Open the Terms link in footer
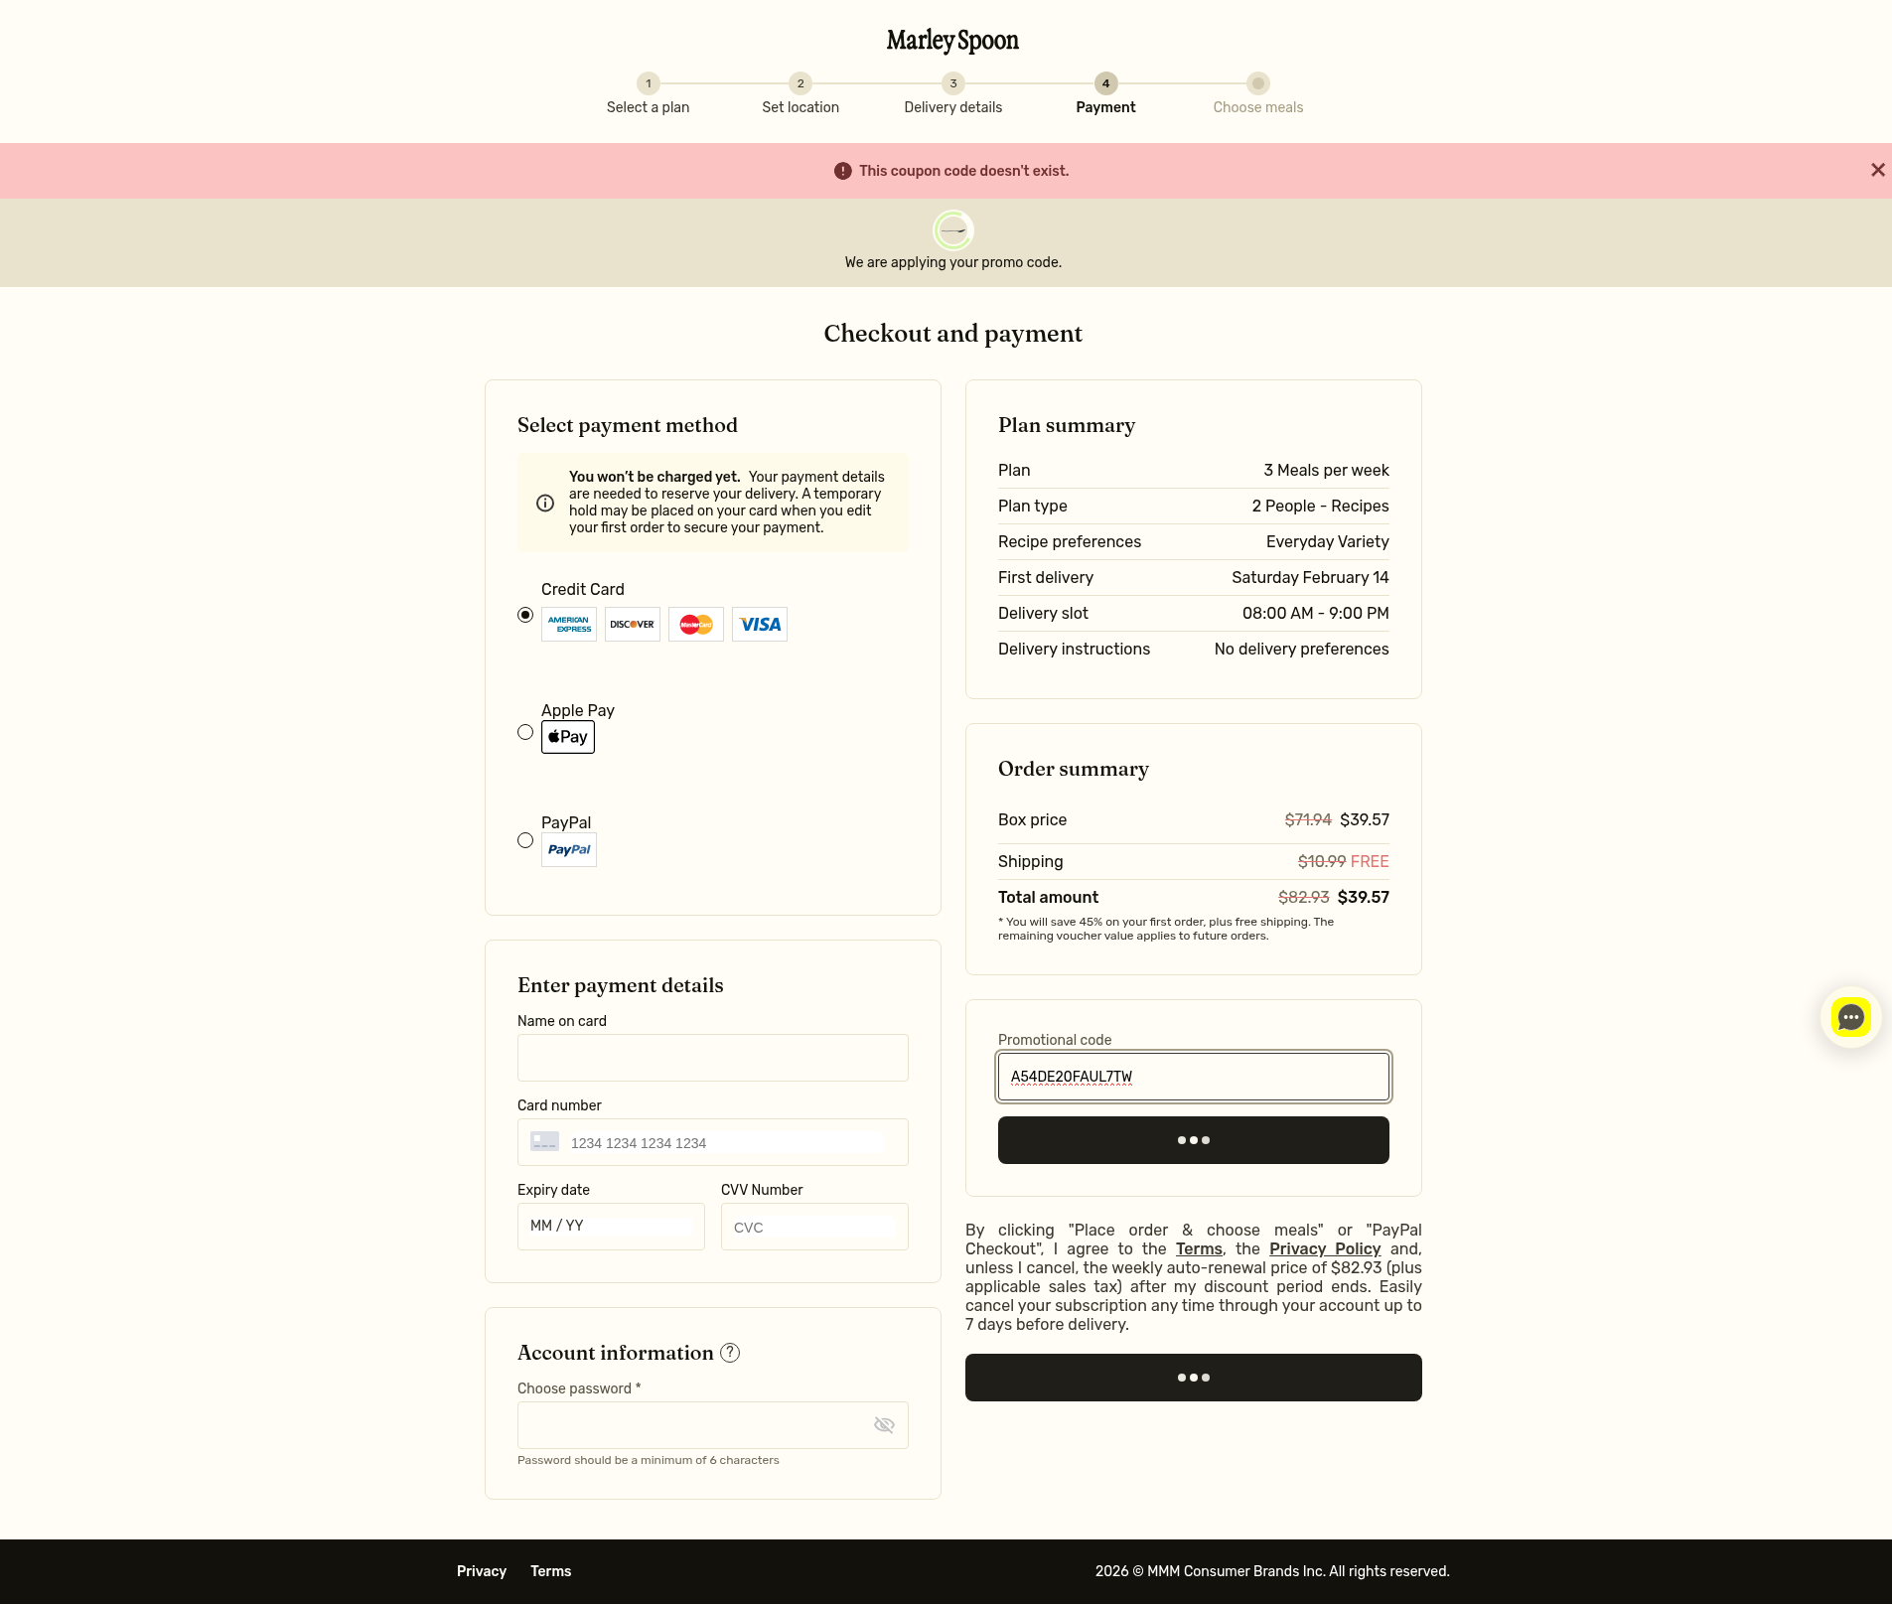 click(550, 1571)
